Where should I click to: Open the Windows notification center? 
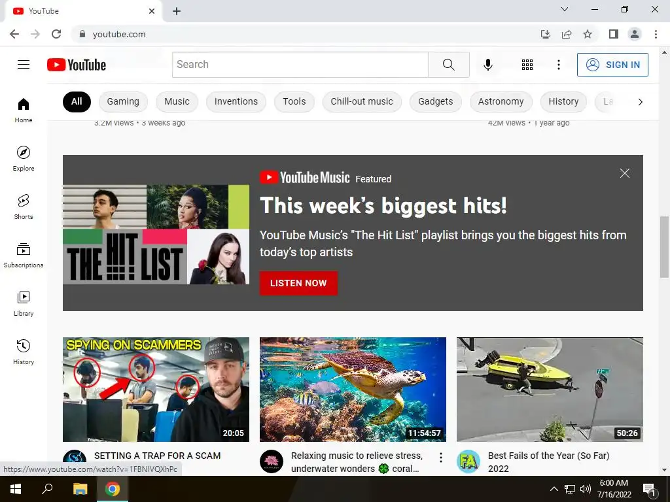(650, 489)
